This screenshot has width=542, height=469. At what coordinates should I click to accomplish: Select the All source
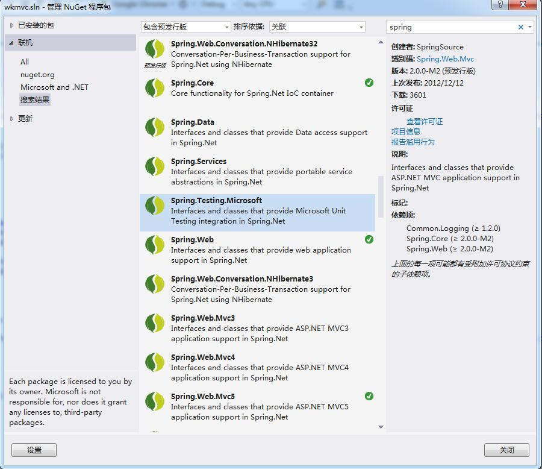[x=25, y=62]
